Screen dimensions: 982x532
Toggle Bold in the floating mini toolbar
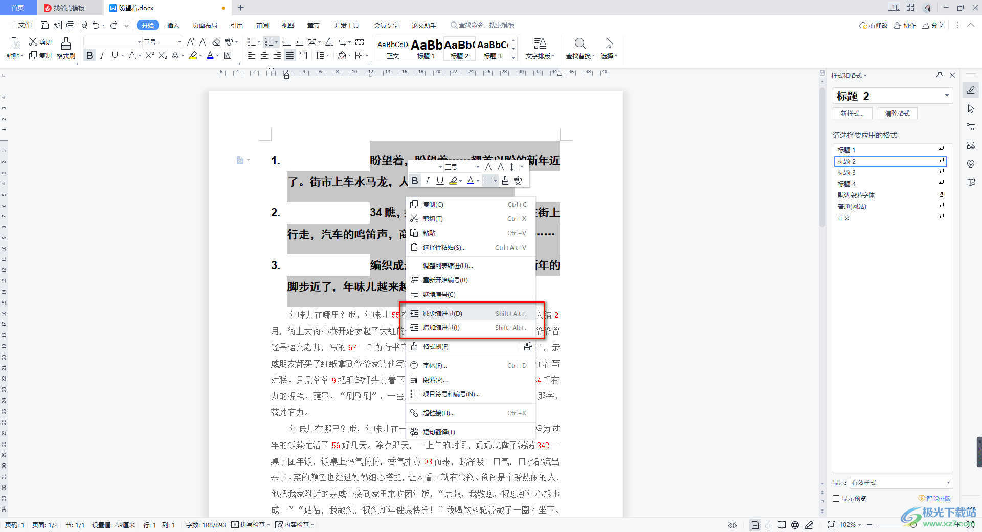415,181
